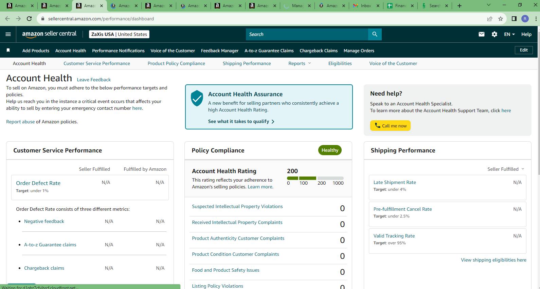540x289 pixels.
Task: Click the Account Health Rating progress bar
Action: [315, 178]
